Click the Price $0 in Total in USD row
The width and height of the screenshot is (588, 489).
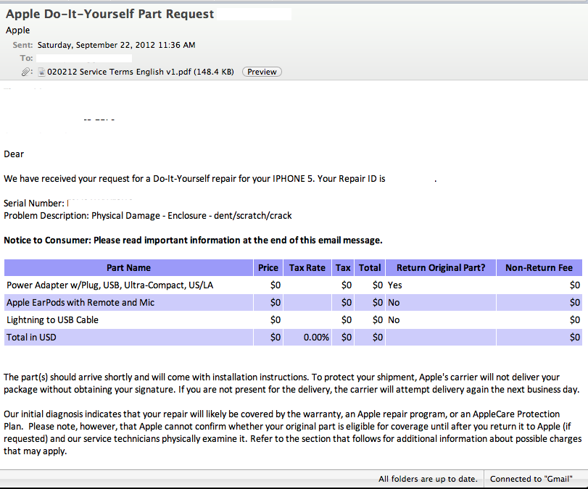(276, 338)
